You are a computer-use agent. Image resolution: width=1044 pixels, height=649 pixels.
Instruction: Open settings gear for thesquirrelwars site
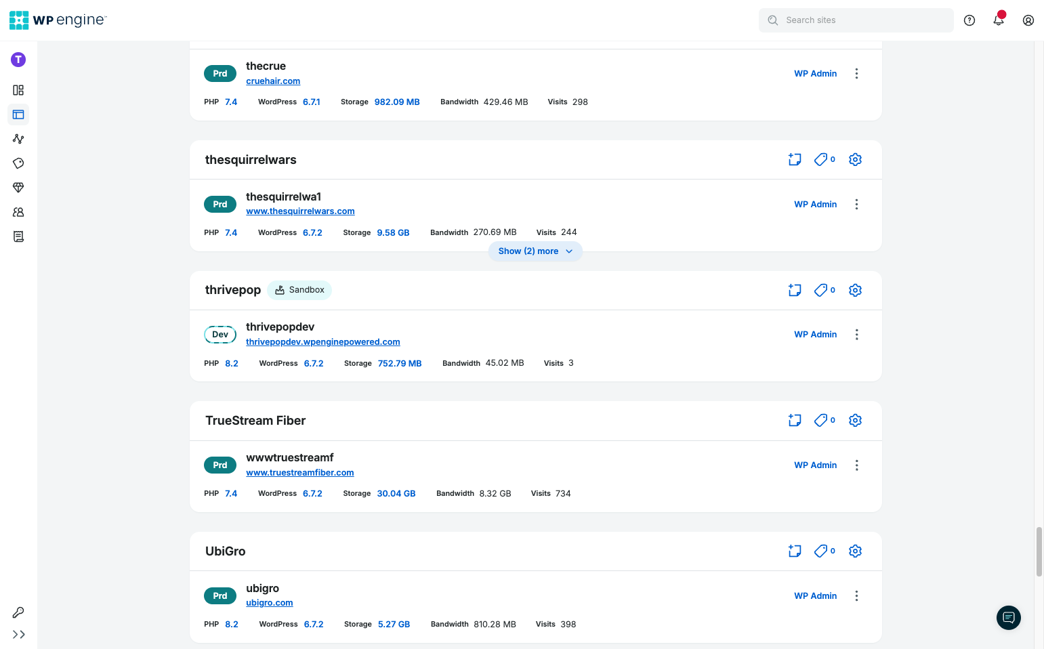[855, 159]
